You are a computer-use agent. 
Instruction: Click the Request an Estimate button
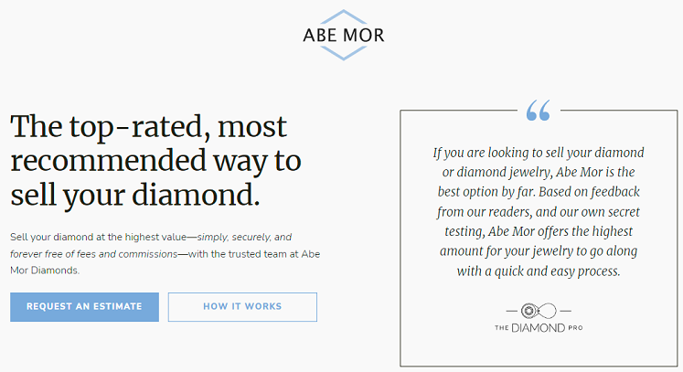(x=84, y=307)
